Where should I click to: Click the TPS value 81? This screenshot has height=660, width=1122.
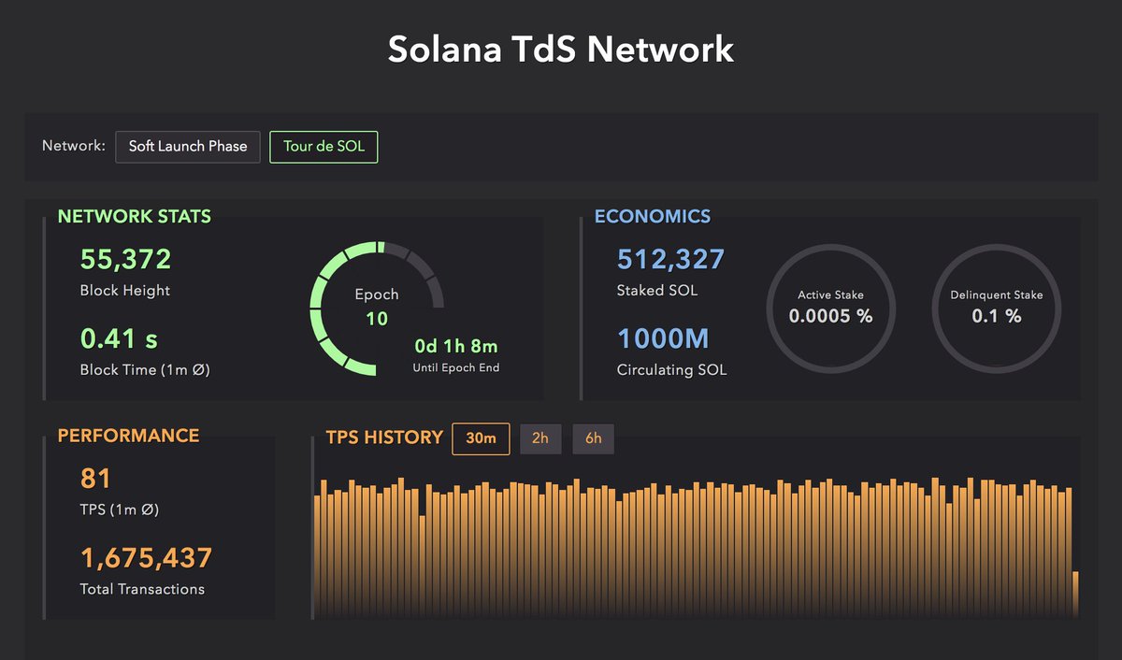coord(95,479)
